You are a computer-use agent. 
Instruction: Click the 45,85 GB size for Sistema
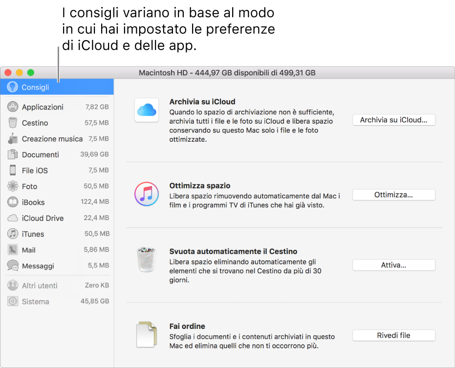95,301
